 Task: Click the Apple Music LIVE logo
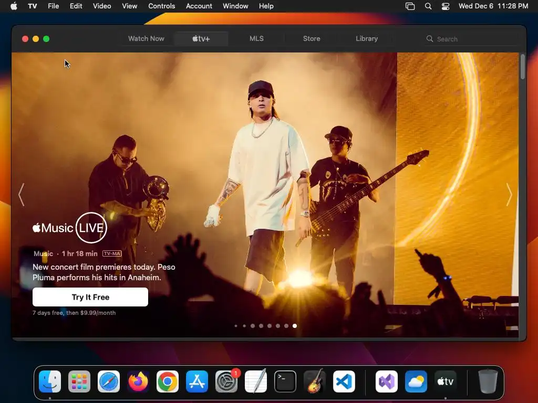tap(70, 228)
